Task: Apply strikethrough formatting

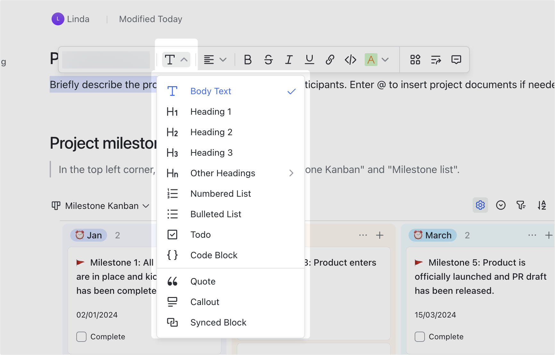Action: pyautogui.click(x=268, y=60)
